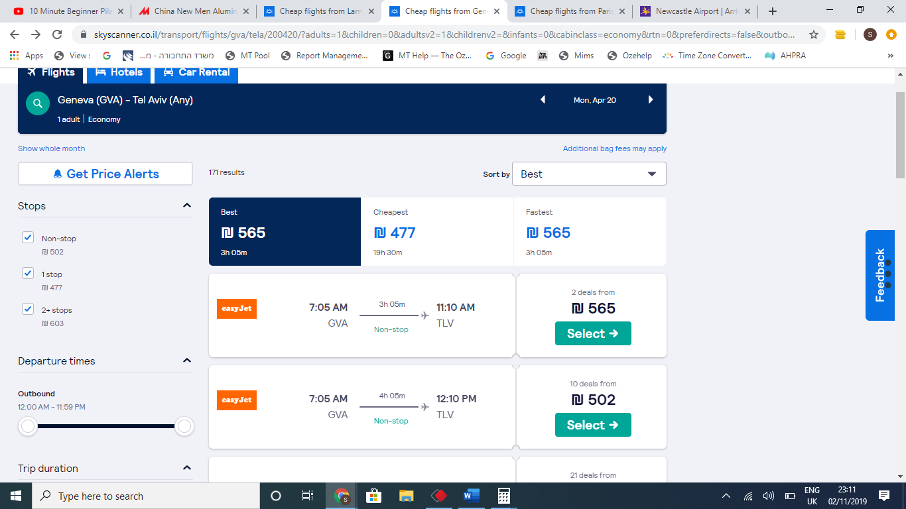Collapse the Stops filter section
906x509 pixels.
pos(187,205)
